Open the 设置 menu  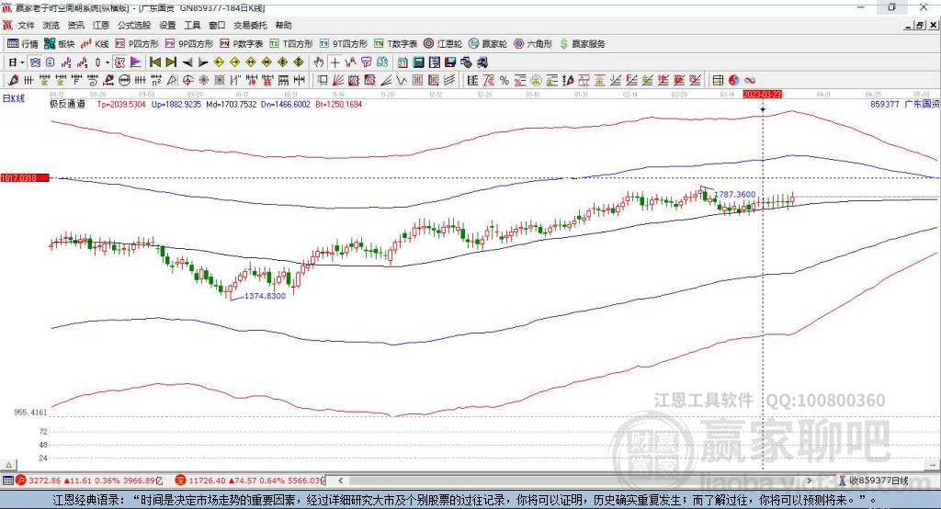pyautogui.click(x=167, y=25)
